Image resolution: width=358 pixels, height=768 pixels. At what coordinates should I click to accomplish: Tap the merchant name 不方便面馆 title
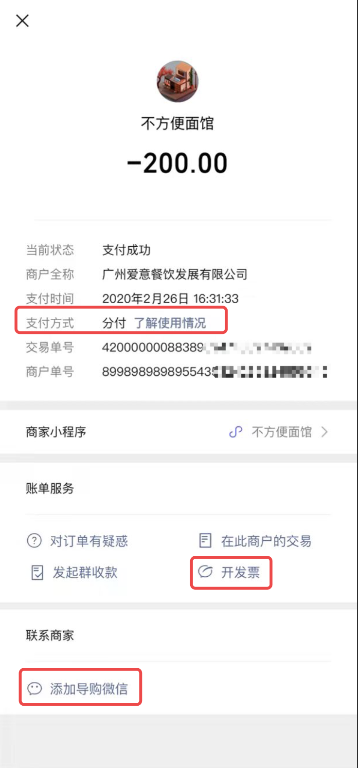point(178,123)
